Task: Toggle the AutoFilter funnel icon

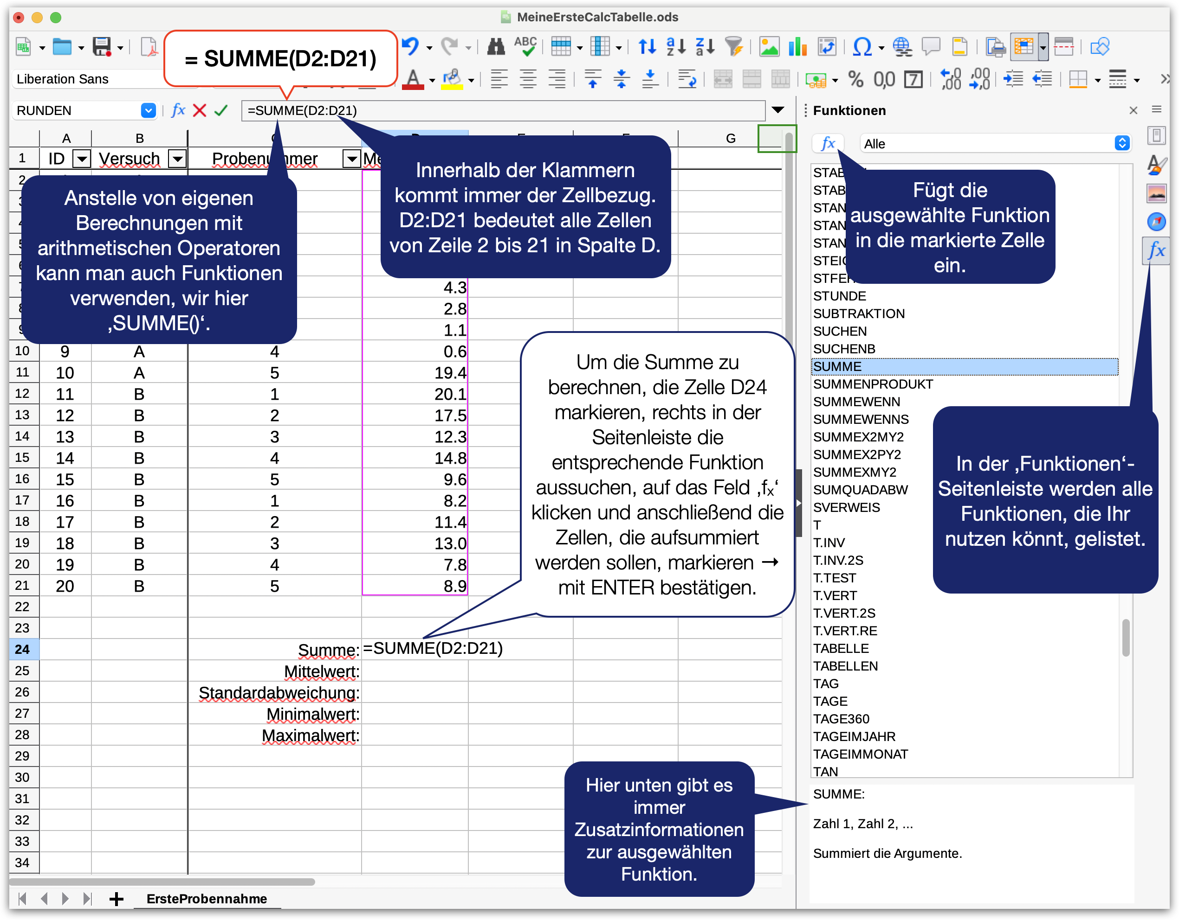Action: tap(734, 47)
